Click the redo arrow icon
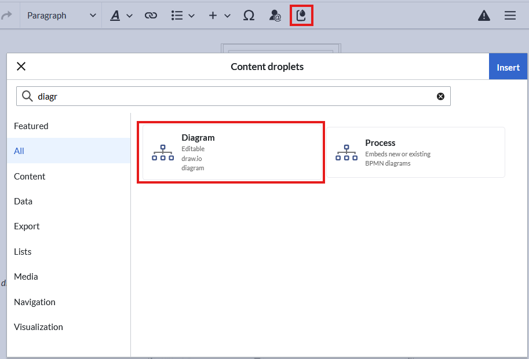Image resolution: width=529 pixels, height=359 pixels. [x=7, y=16]
